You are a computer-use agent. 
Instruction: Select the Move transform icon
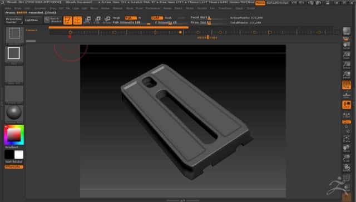click(x=87, y=20)
